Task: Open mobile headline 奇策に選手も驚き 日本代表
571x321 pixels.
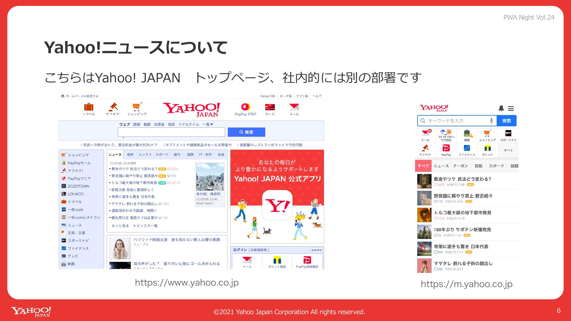Action: coord(461,247)
